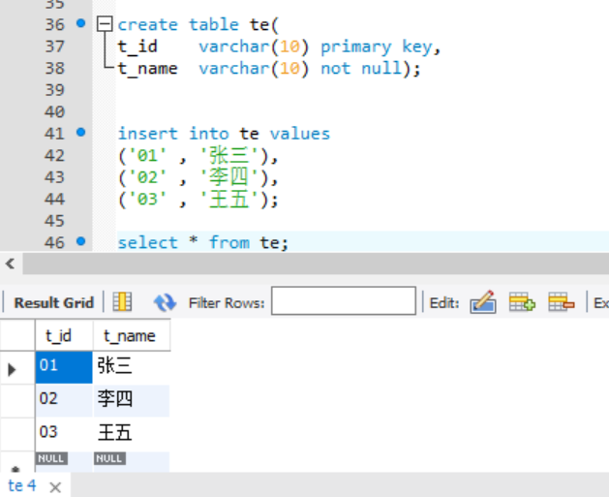Toggle wrap cell content icon

pos(122,302)
